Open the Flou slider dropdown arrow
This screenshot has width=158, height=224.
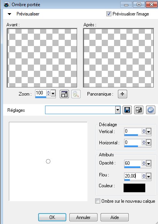tap(148, 176)
